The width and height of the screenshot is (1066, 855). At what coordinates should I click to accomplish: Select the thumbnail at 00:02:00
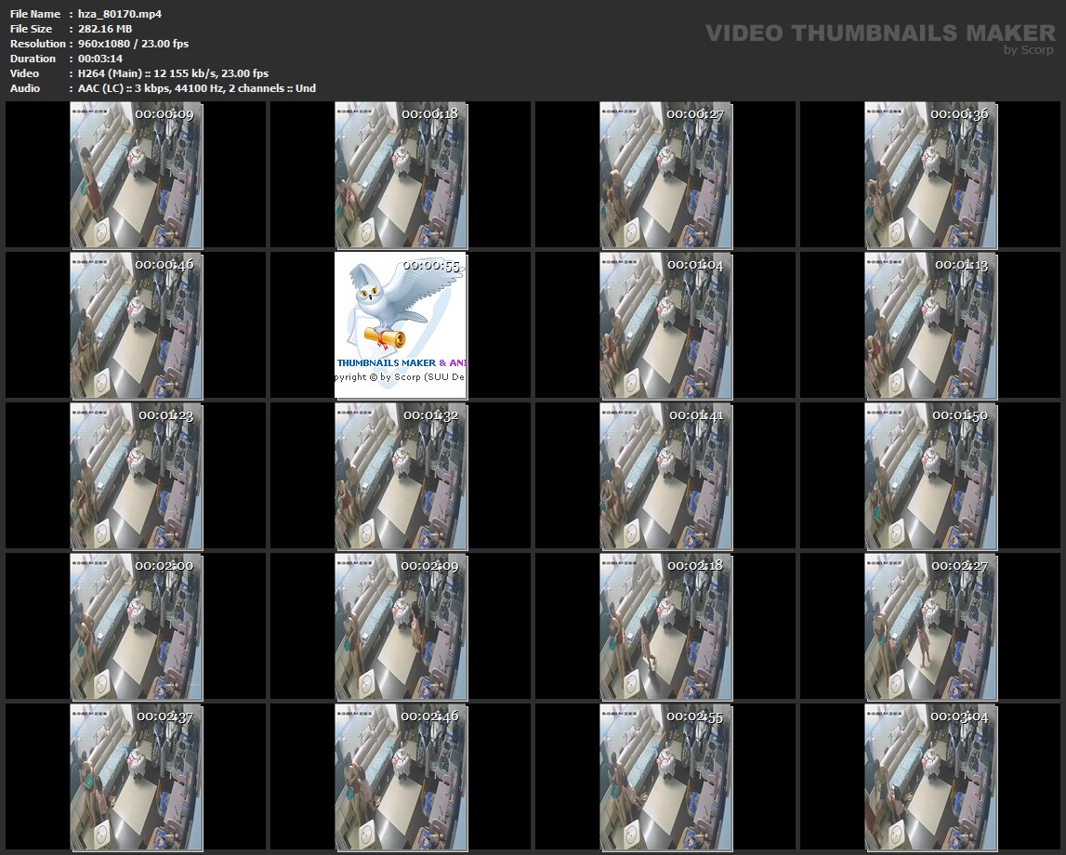tap(137, 626)
